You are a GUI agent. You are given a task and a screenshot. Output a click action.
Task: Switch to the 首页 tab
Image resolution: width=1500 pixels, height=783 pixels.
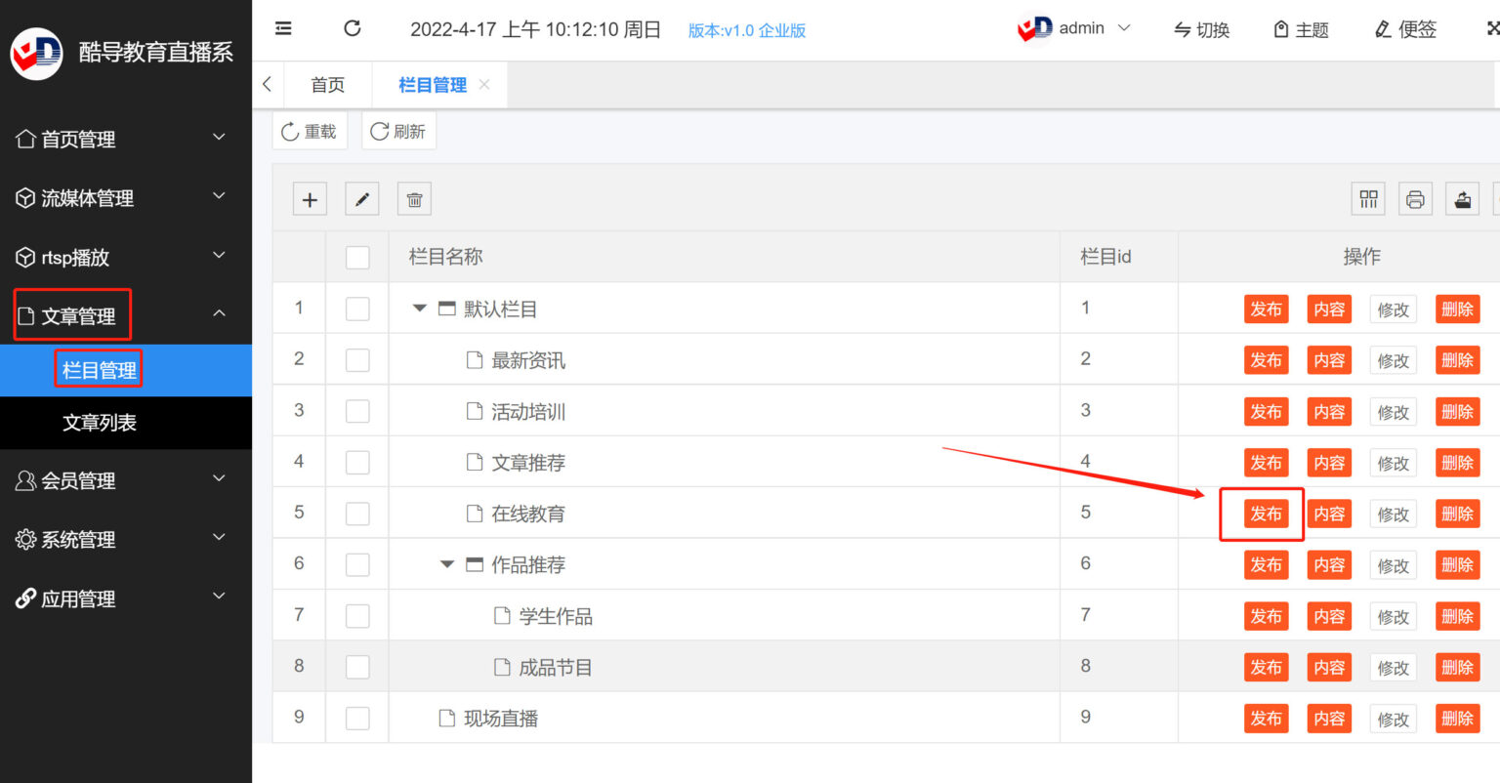pyautogui.click(x=328, y=85)
